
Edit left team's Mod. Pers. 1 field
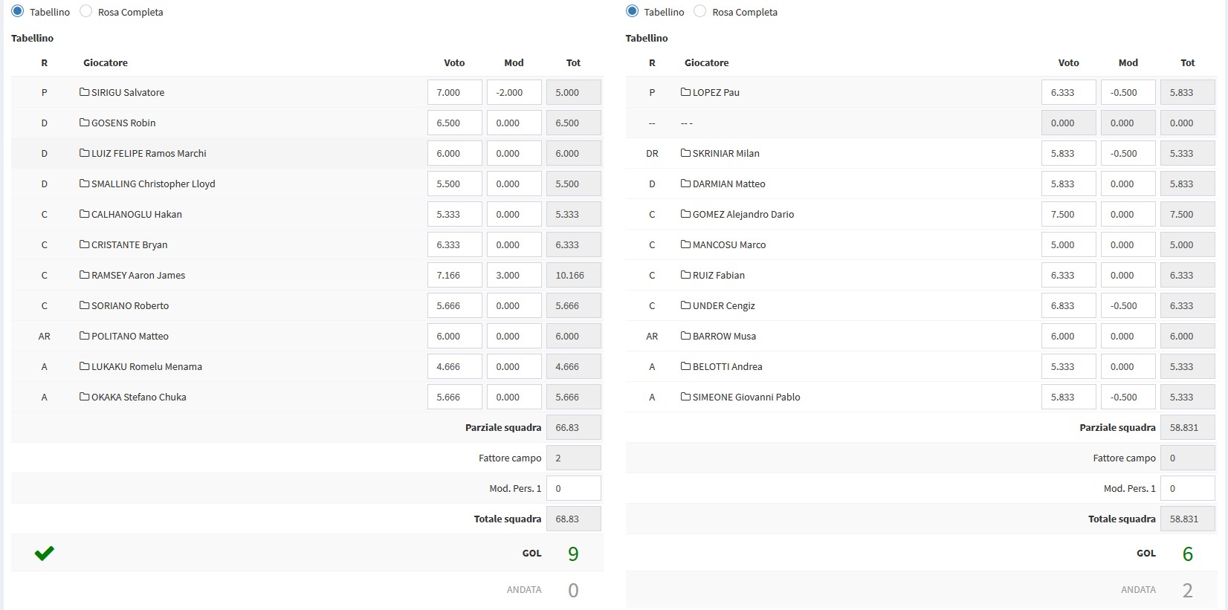click(x=573, y=488)
